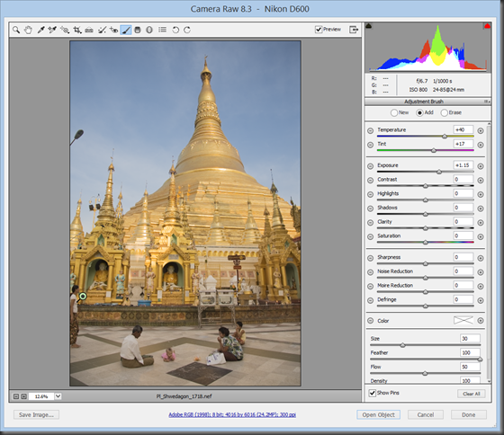504x435 pixels.
Task: Click the Contrast slider handle
Action: tap(425, 186)
